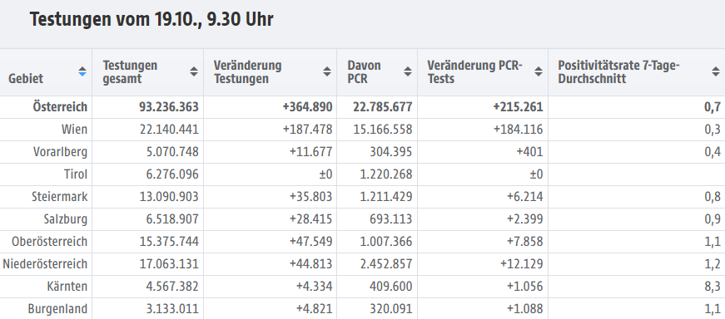Sort by Veränderung Testungen arrow icon
Image resolution: width=725 pixels, height=319 pixels.
pos(327,71)
